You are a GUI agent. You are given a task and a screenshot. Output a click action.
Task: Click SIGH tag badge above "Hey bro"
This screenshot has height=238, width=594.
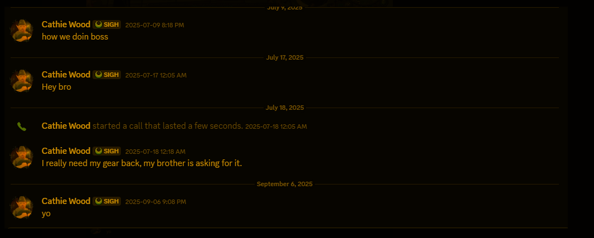pos(107,75)
